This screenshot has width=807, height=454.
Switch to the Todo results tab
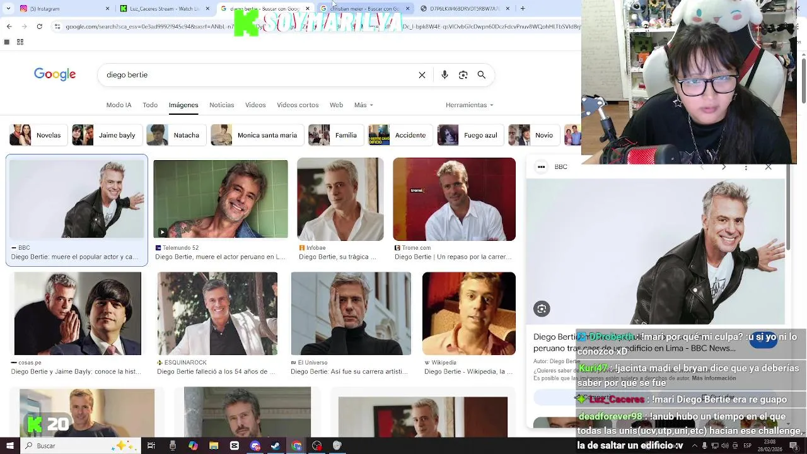coord(150,105)
